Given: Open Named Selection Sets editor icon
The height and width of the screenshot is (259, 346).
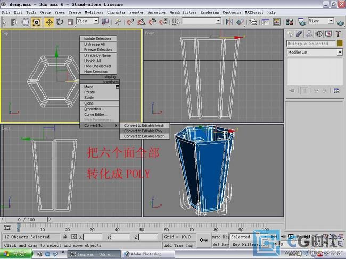Looking at the screenshot, I should pos(176,22).
